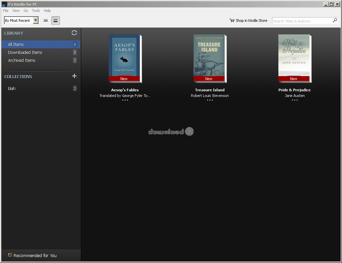The height and width of the screenshot is (263, 342).
Task: Click the search magnifier icon
Action: coord(335,21)
